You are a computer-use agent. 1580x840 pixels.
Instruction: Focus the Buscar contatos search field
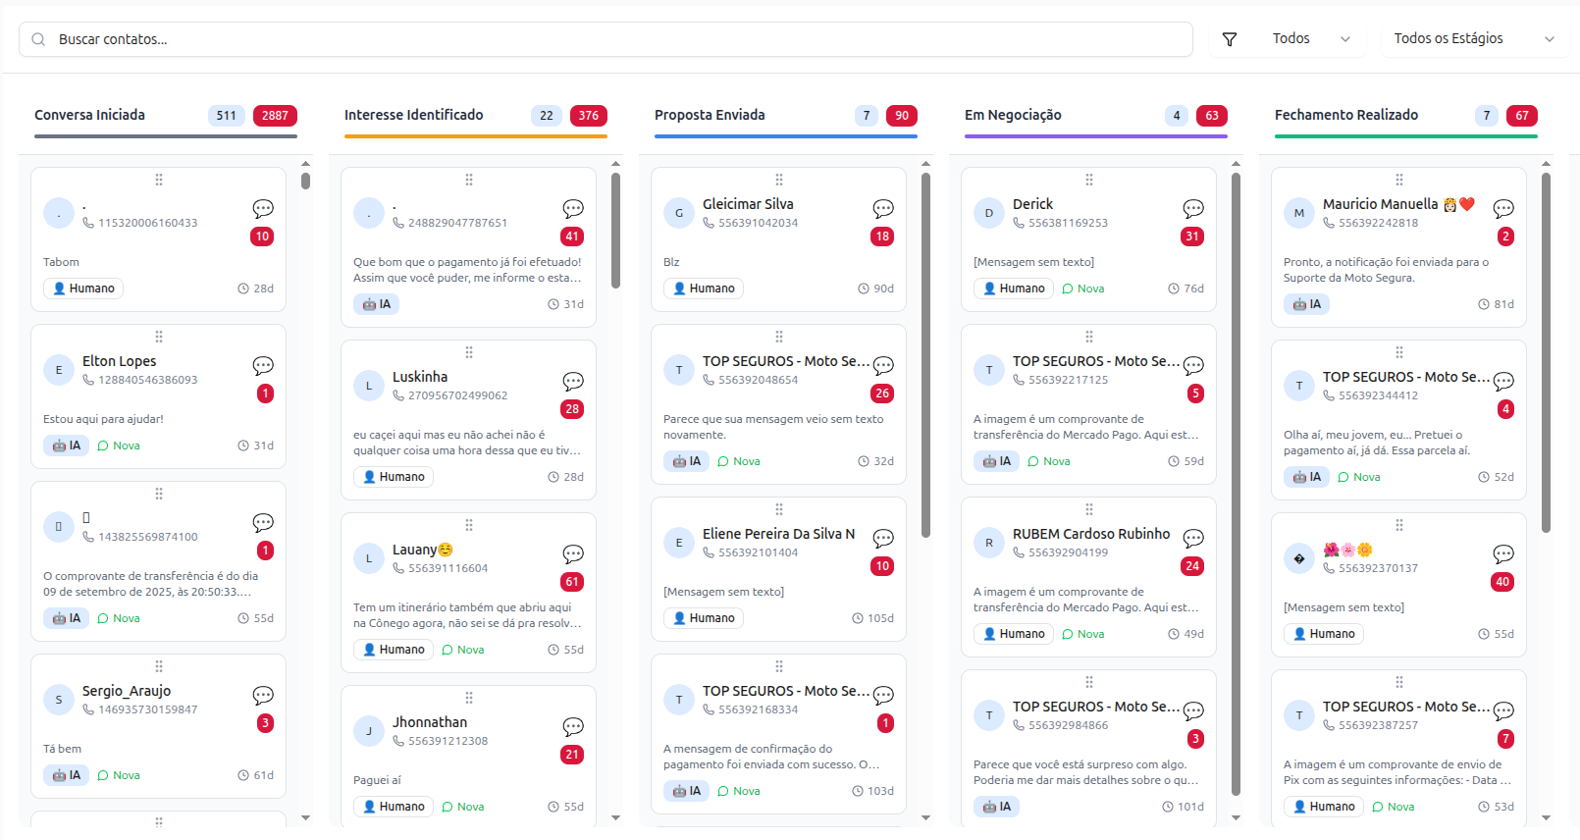[606, 39]
